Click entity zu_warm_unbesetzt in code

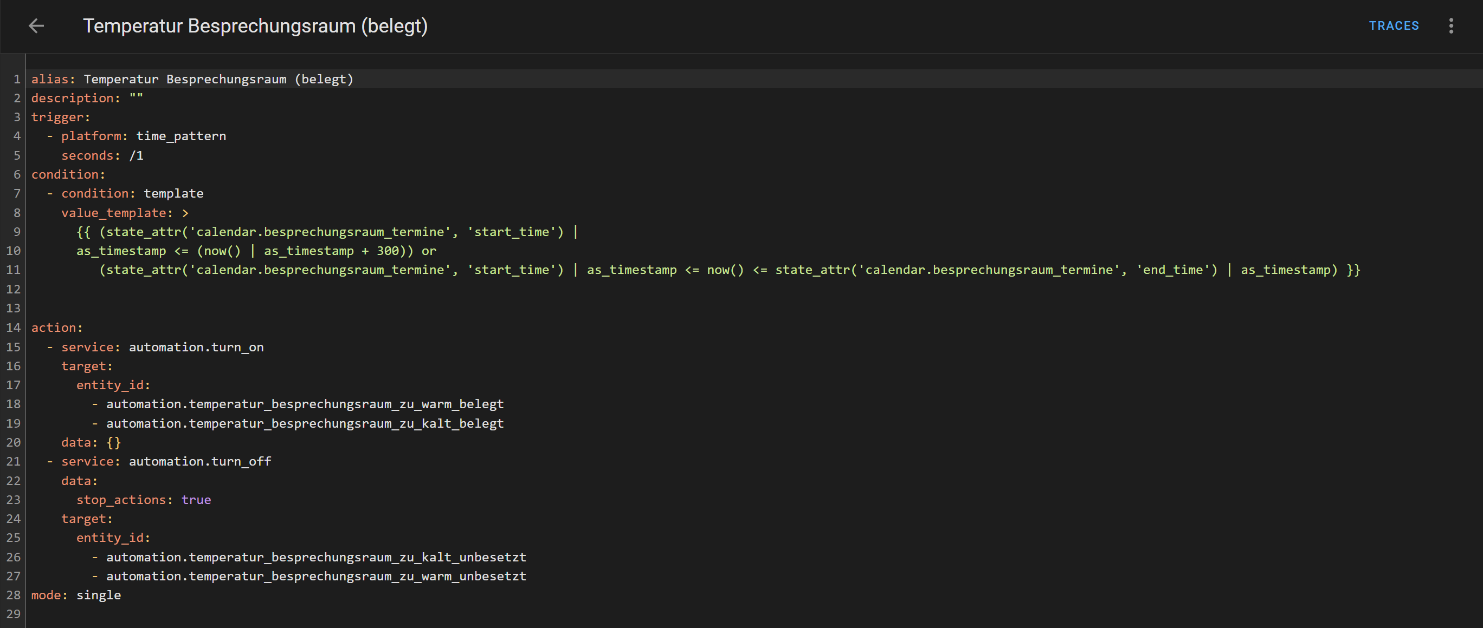click(x=316, y=576)
